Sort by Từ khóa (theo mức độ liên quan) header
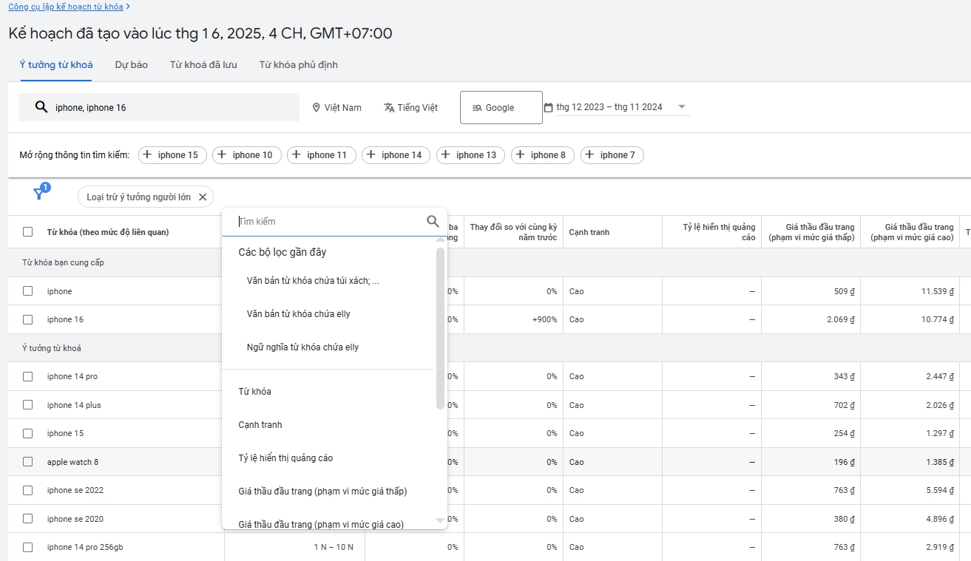 [x=108, y=232]
